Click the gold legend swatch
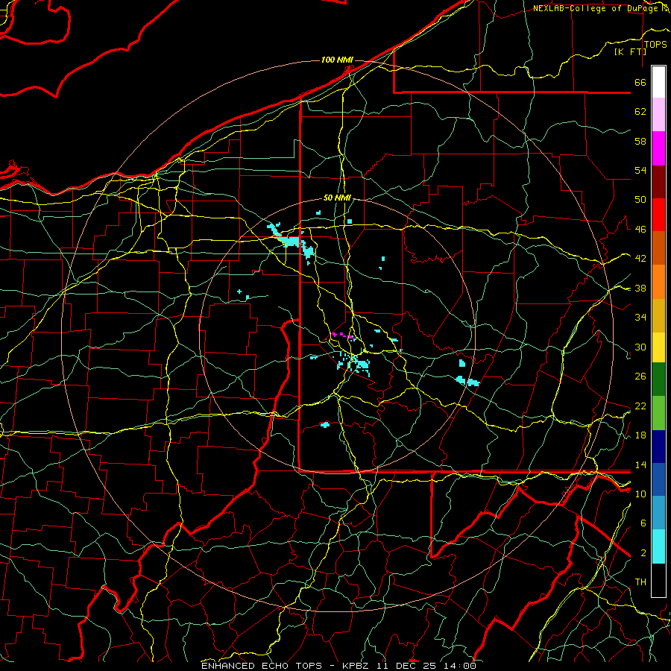671x671 pixels. [x=658, y=315]
